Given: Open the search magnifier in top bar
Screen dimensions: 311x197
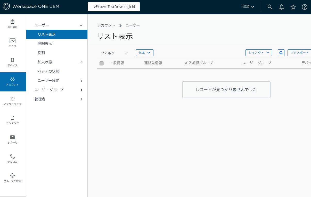Looking at the screenshot, I should (270, 7).
